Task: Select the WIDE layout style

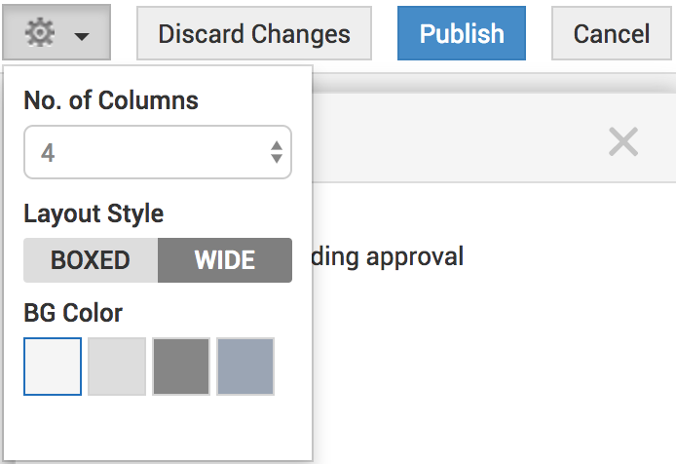Action: pos(225,260)
